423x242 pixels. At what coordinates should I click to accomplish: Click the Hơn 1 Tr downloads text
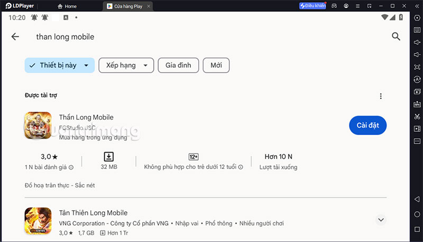pyautogui.click(x=118, y=233)
